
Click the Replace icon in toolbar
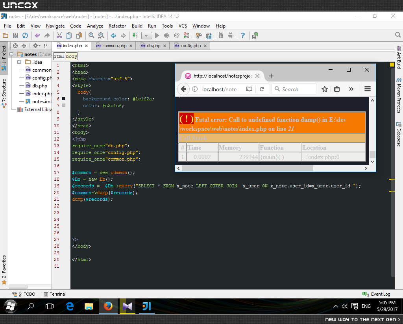tap(101, 35)
